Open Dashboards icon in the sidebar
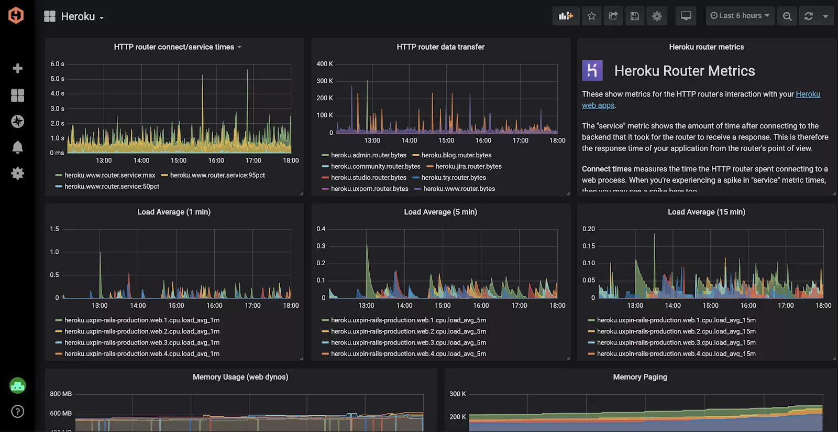 (x=17, y=95)
